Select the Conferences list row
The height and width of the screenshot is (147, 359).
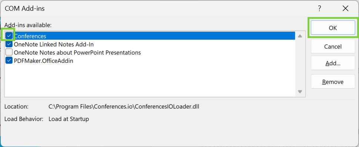150,36
